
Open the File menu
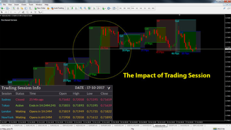point(4,4)
